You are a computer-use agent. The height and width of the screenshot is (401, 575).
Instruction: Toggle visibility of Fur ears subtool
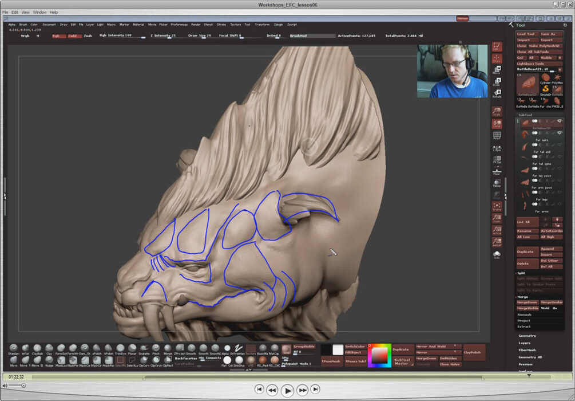(x=560, y=133)
